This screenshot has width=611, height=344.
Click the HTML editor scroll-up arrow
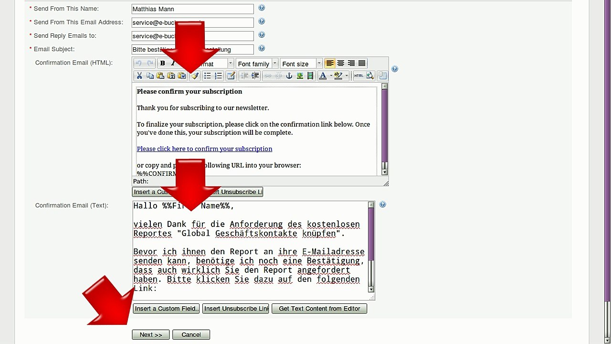(x=385, y=86)
